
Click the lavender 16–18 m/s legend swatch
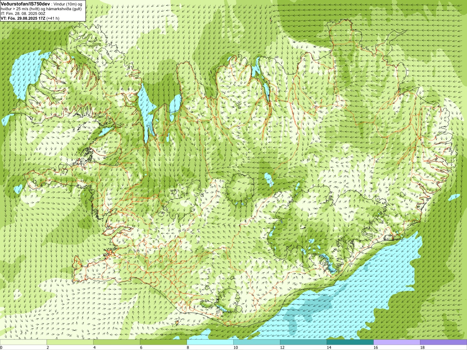(x=397, y=342)
